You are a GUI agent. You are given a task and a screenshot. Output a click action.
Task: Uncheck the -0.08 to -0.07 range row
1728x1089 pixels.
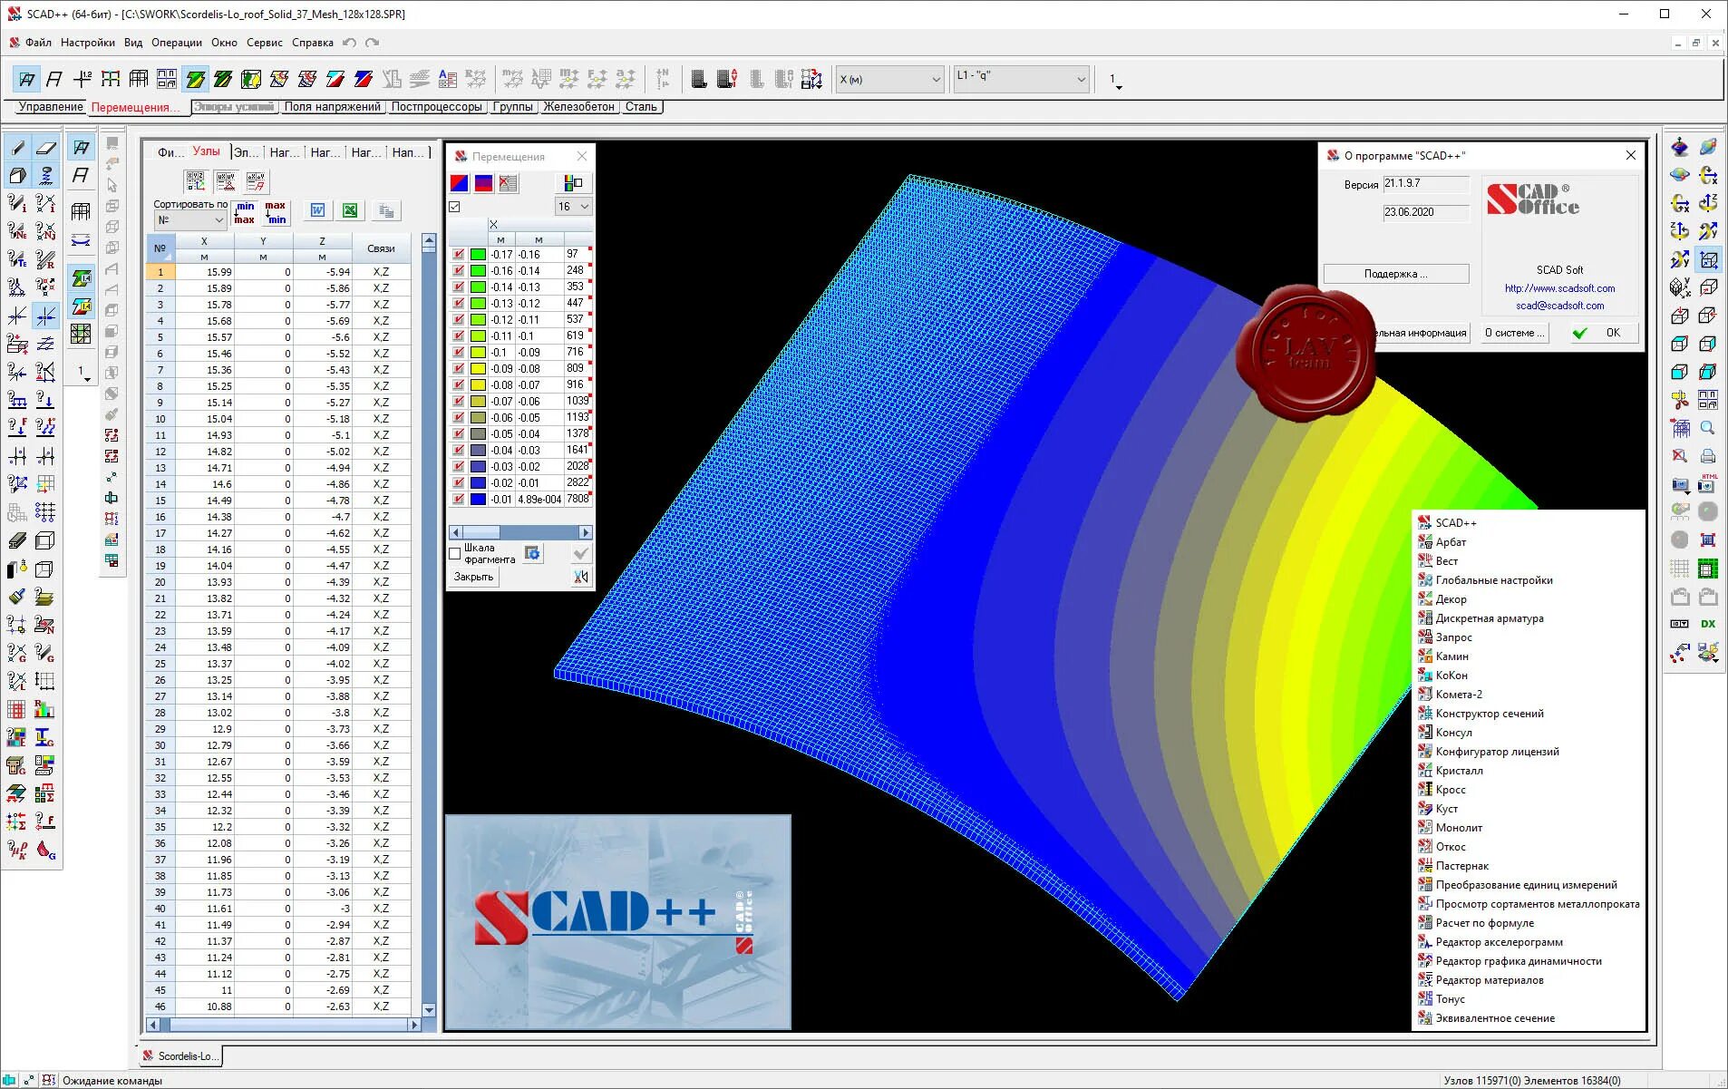[459, 385]
